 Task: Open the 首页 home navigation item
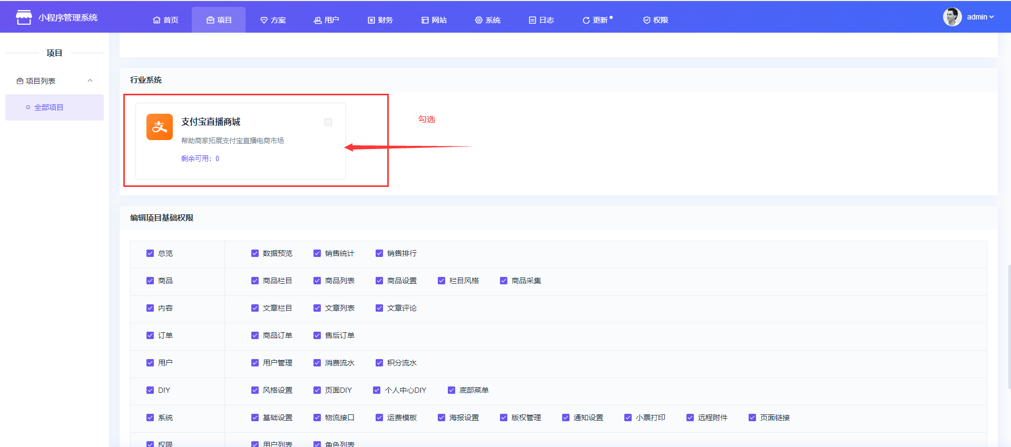click(165, 20)
